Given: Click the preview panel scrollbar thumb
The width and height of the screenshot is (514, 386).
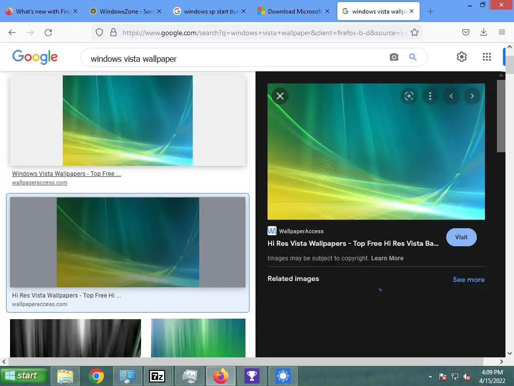Looking at the screenshot, I should click(x=501, y=116).
